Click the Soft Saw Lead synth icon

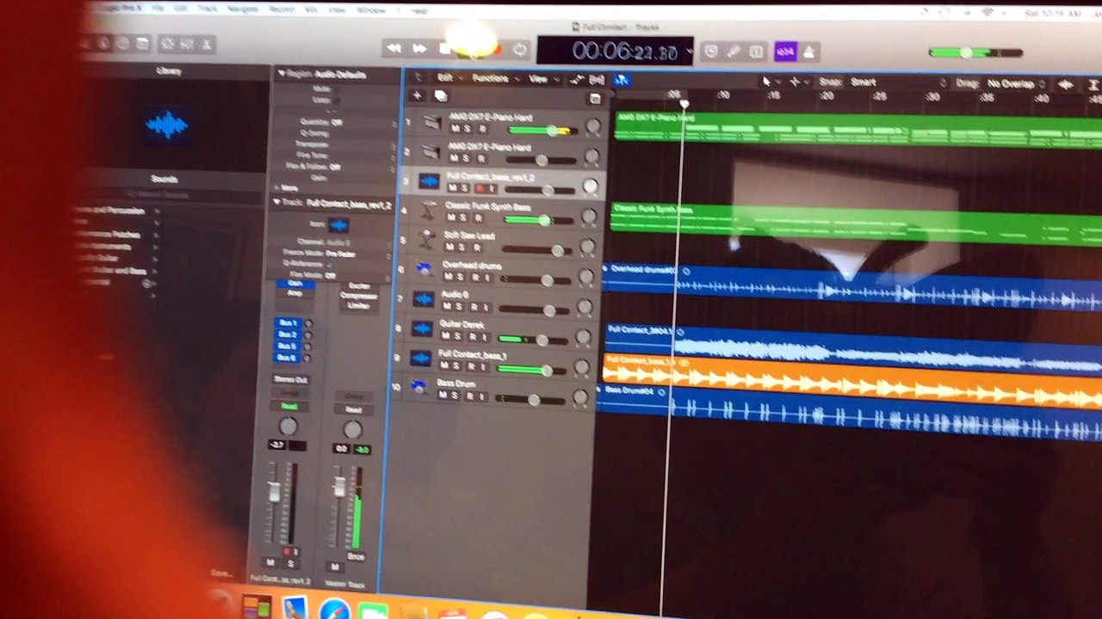click(426, 239)
